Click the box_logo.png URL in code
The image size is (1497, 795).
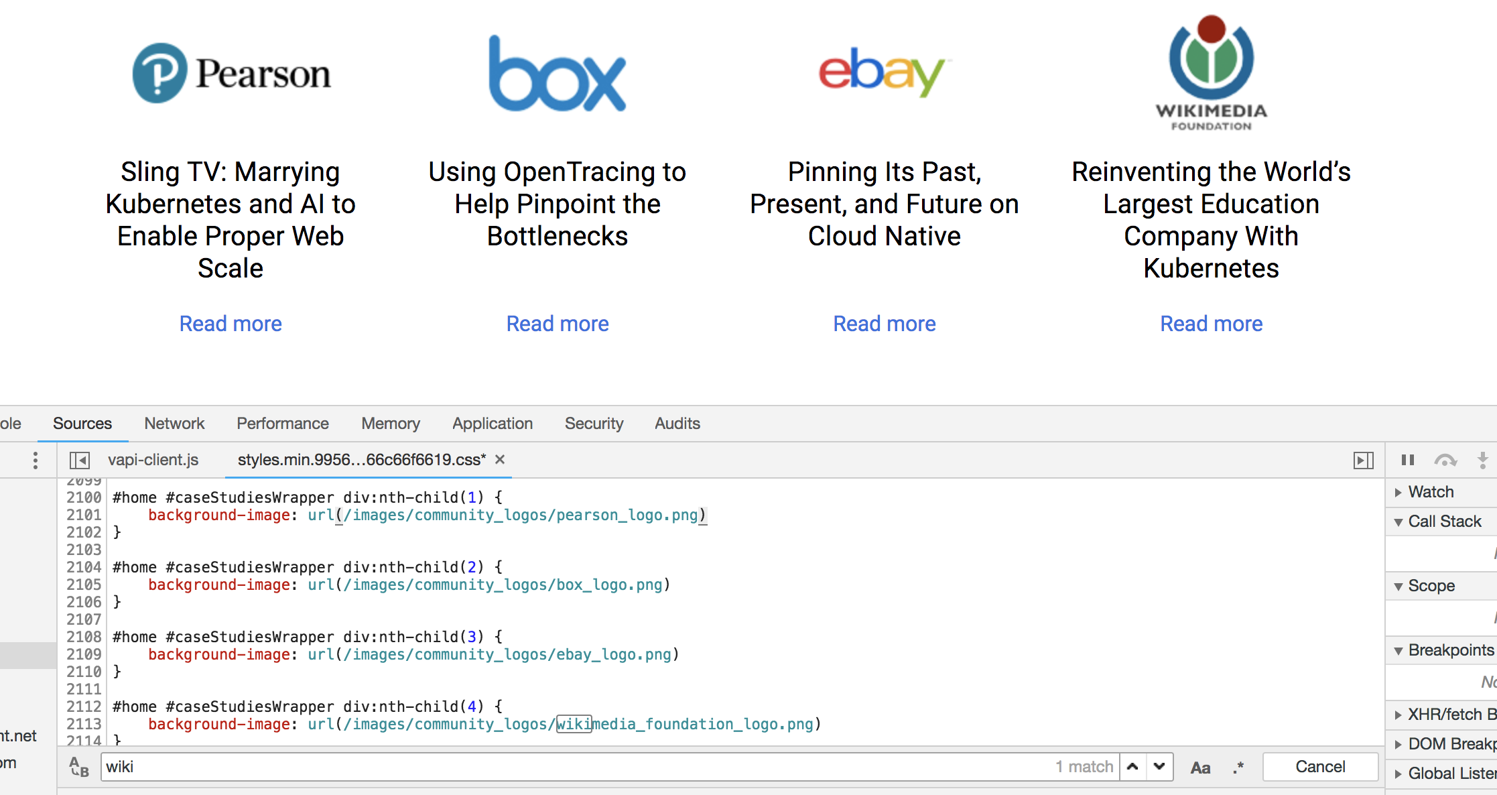[x=503, y=585]
